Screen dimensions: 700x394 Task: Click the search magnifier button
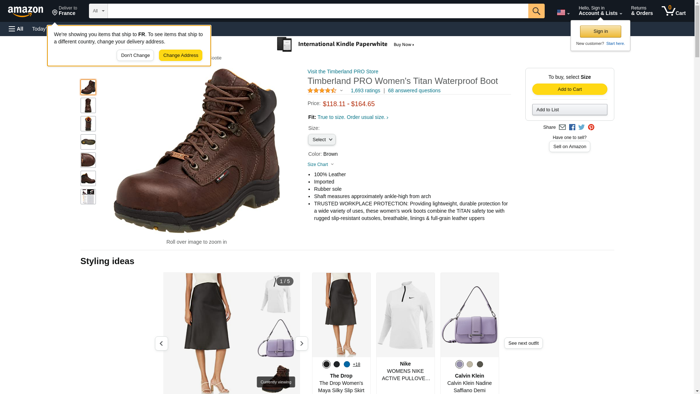tap(536, 11)
